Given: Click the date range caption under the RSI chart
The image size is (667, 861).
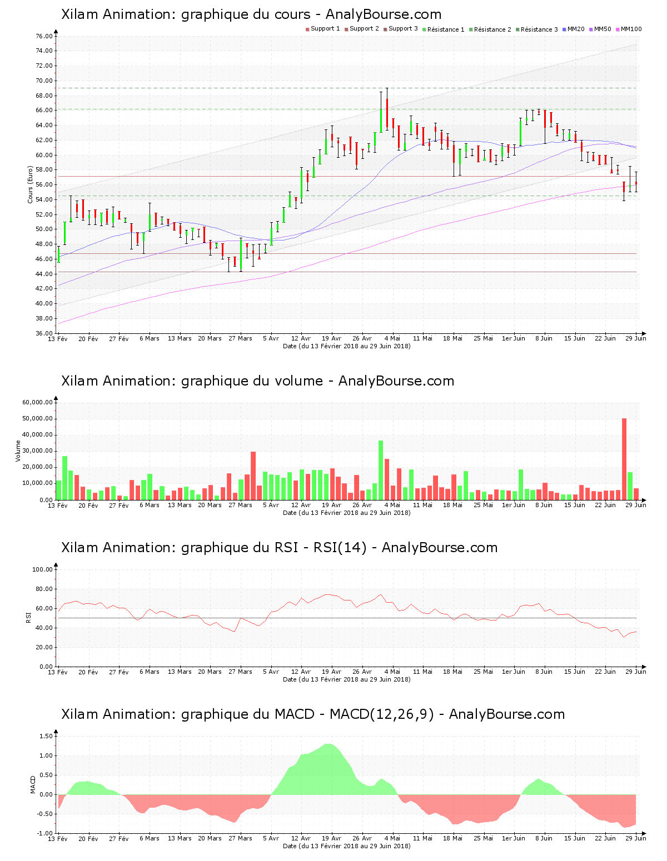Looking at the screenshot, I should pyautogui.click(x=347, y=679).
